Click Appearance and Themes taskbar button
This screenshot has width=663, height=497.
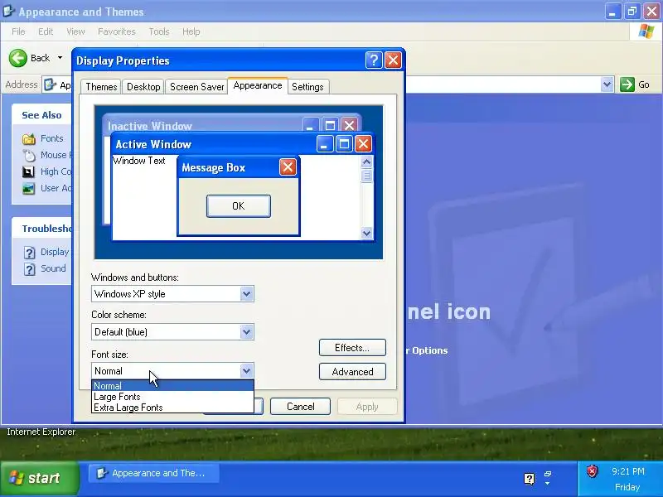tap(154, 473)
